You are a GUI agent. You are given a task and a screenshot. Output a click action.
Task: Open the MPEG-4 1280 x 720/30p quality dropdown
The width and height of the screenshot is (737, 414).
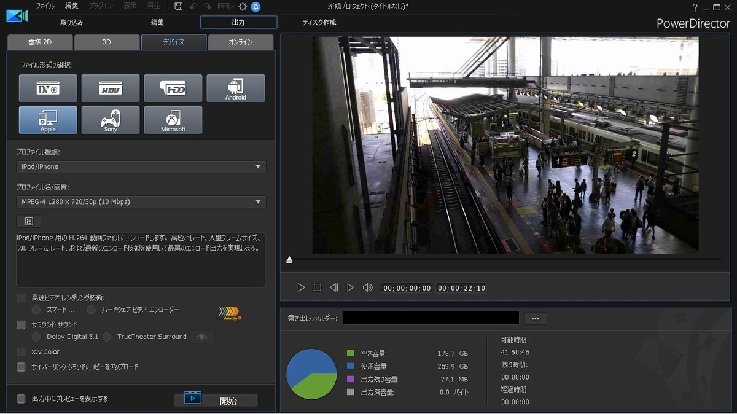click(141, 201)
